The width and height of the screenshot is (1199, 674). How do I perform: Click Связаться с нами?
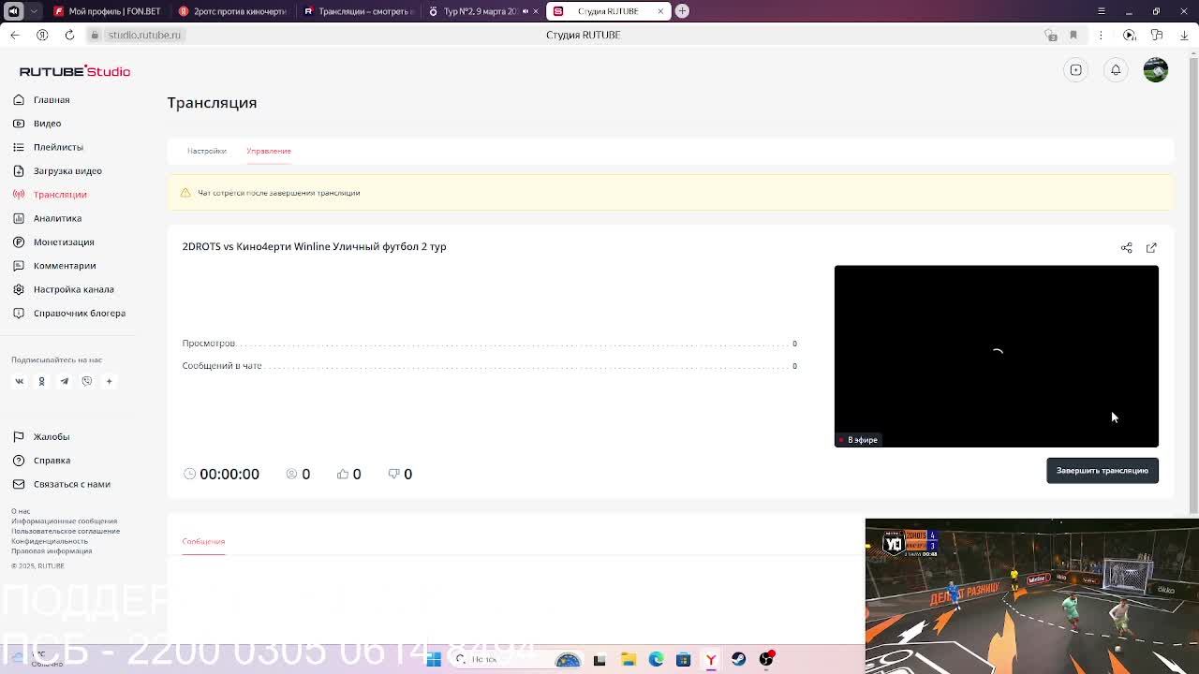click(x=72, y=484)
